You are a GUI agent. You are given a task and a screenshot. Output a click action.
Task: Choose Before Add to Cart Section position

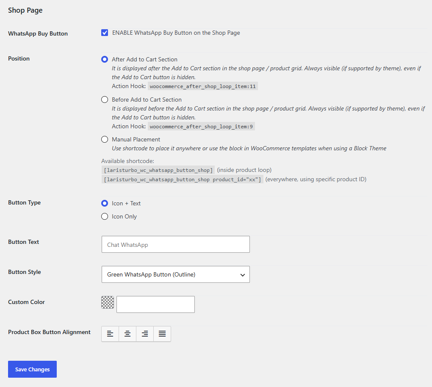[x=105, y=100]
